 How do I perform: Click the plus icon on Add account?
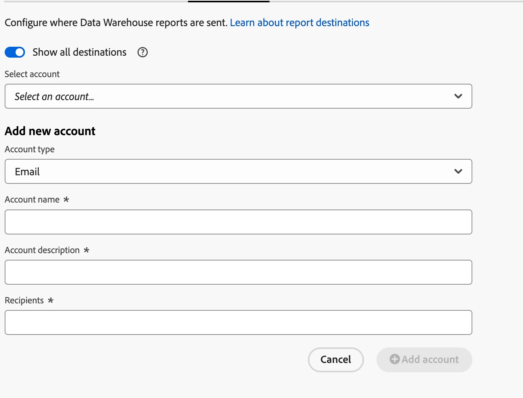pyautogui.click(x=395, y=359)
